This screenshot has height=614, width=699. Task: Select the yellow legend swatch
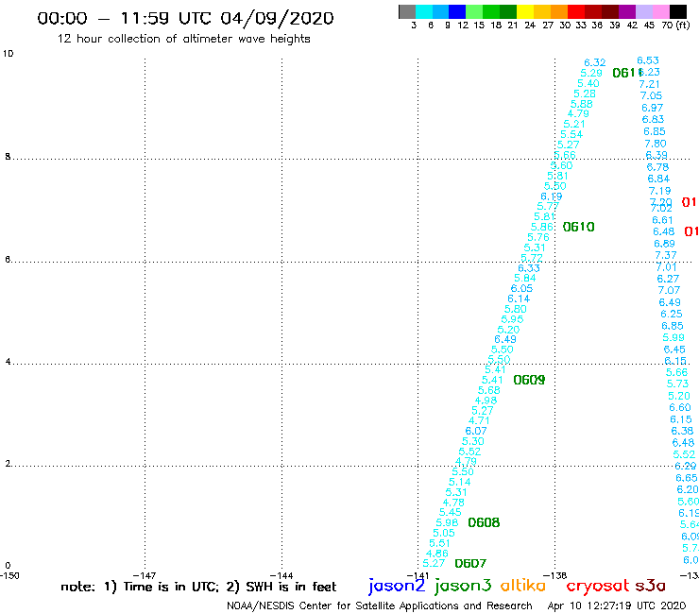525,11
